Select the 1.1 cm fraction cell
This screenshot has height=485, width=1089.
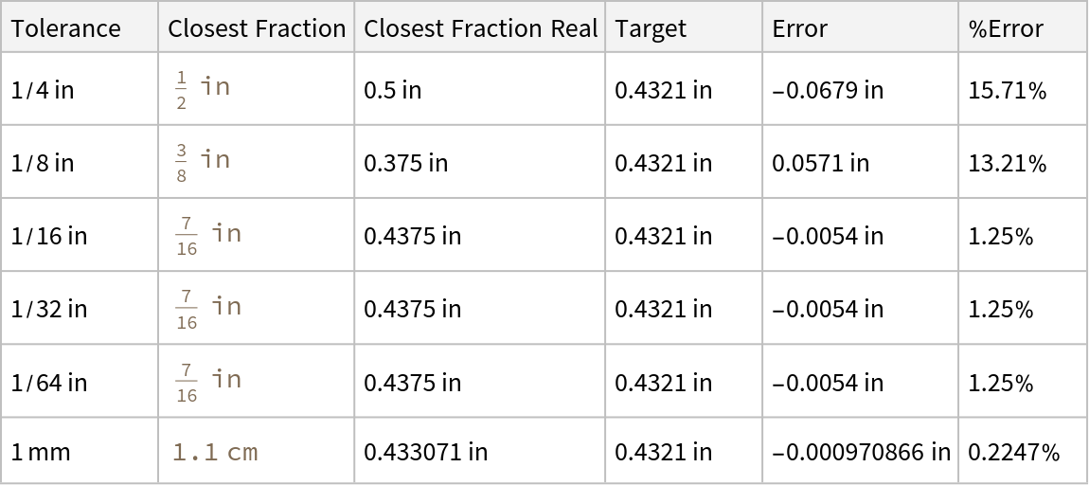click(215, 452)
